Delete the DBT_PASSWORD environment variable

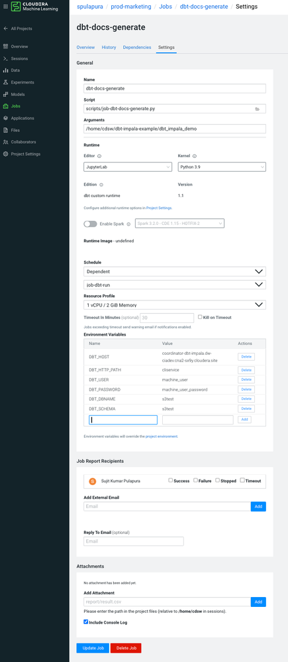246,389
